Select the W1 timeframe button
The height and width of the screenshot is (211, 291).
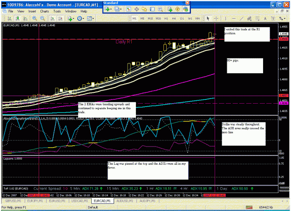pos(190,18)
